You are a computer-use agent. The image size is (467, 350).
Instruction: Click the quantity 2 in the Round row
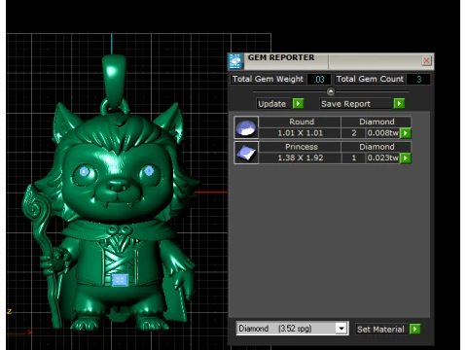354,133
